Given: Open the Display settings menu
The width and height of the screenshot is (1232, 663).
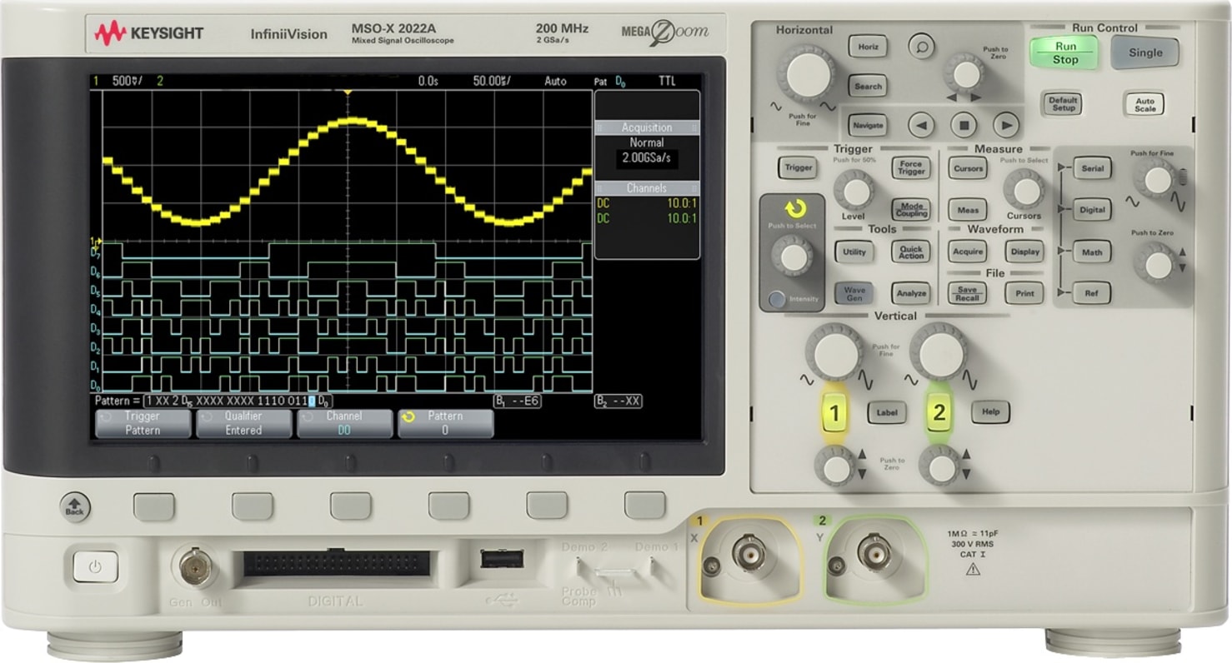Looking at the screenshot, I should tap(1024, 252).
